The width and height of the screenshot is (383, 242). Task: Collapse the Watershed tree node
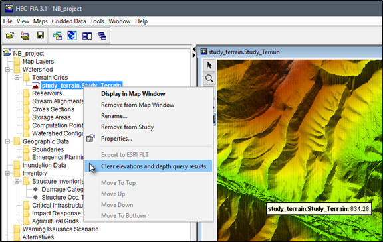click(7, 70)
